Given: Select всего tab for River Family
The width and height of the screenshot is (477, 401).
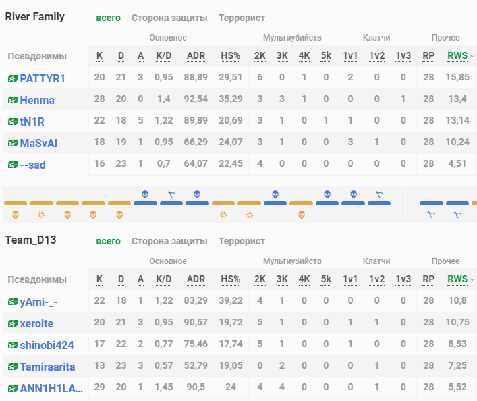Looking at the screenshot, I should tap(108, 18).
